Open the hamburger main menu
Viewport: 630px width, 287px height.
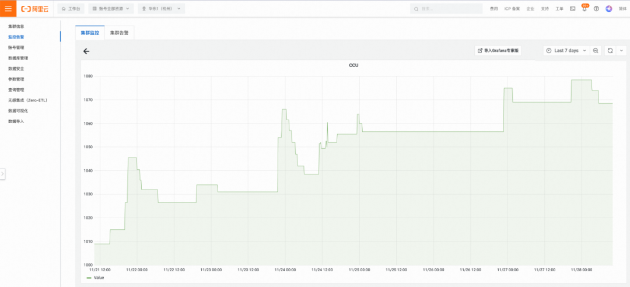point(8,8)
